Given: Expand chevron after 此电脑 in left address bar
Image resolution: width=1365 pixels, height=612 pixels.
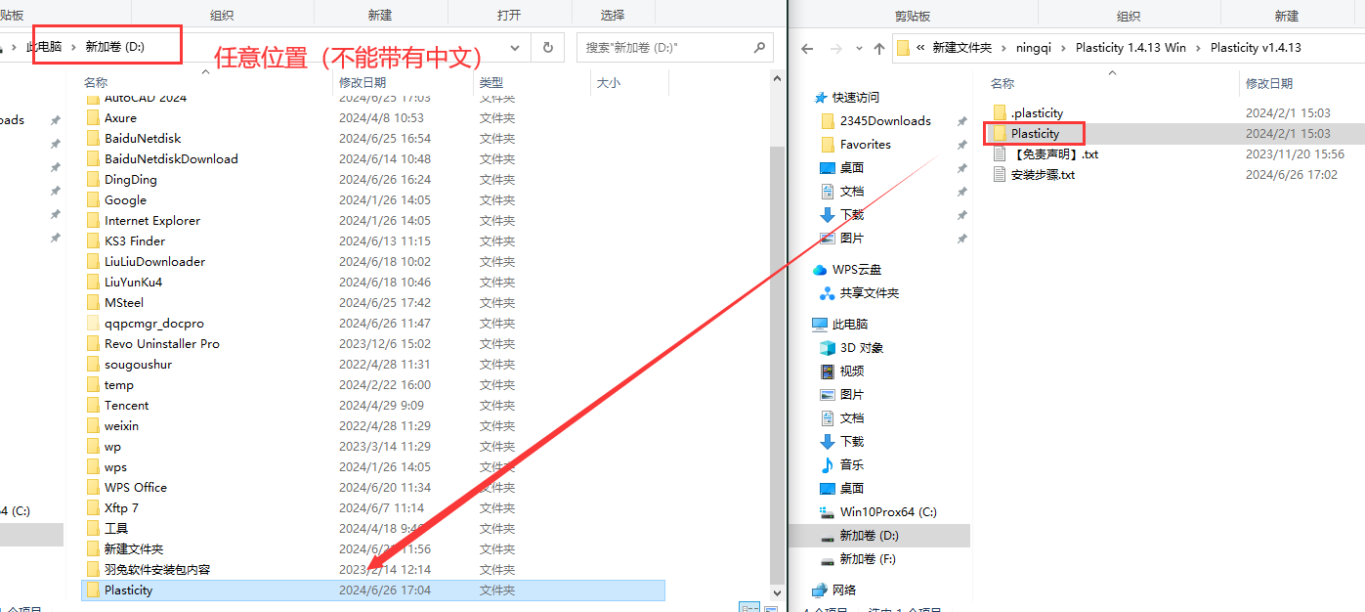Looking at the screenshot, I should point(74,47).
